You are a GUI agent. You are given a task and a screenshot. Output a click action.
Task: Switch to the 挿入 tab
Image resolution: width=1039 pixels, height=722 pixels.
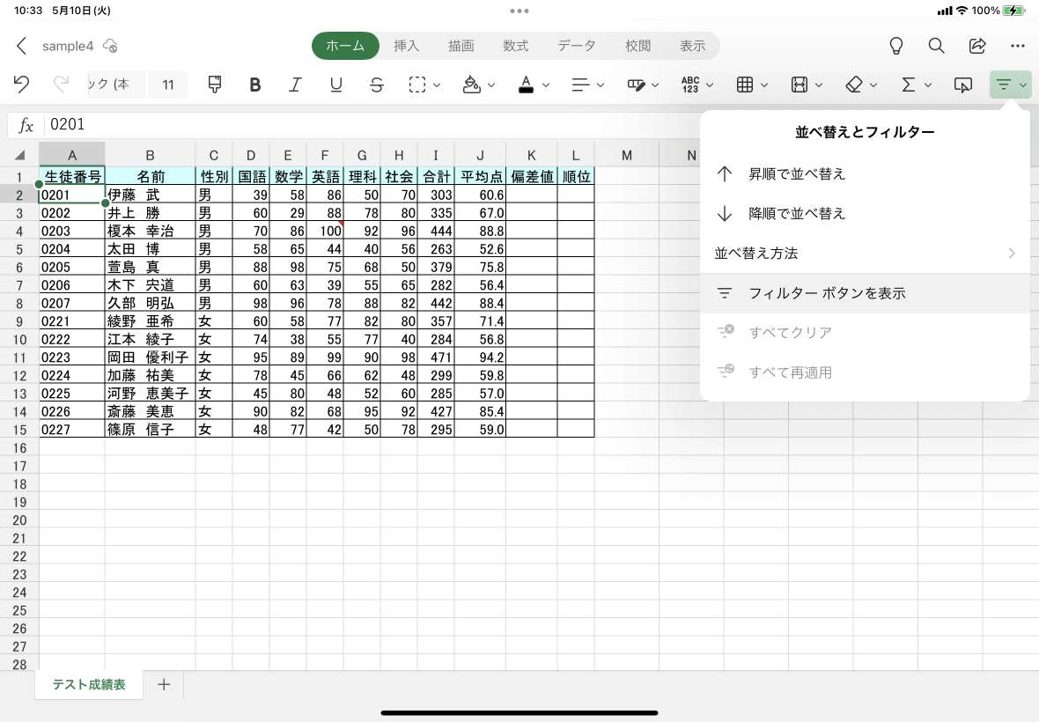coord(406,46)
